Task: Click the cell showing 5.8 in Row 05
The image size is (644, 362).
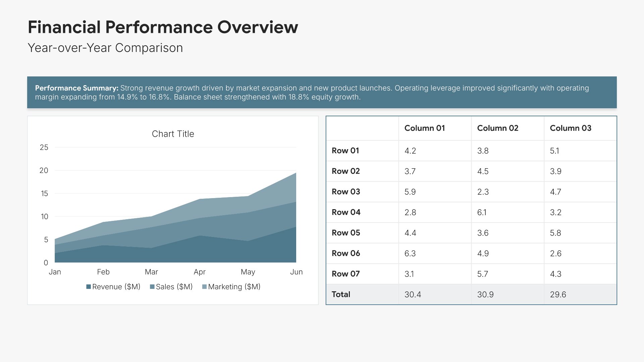Action: [x=555, y=233]
